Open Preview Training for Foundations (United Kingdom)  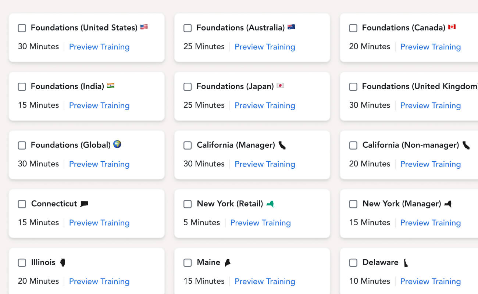[x=430, y=105]
